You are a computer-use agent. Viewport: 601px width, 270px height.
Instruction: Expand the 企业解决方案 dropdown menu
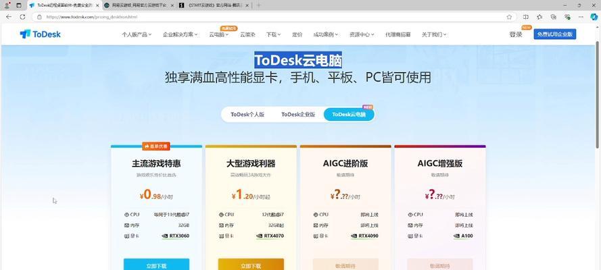pos(180,34)
